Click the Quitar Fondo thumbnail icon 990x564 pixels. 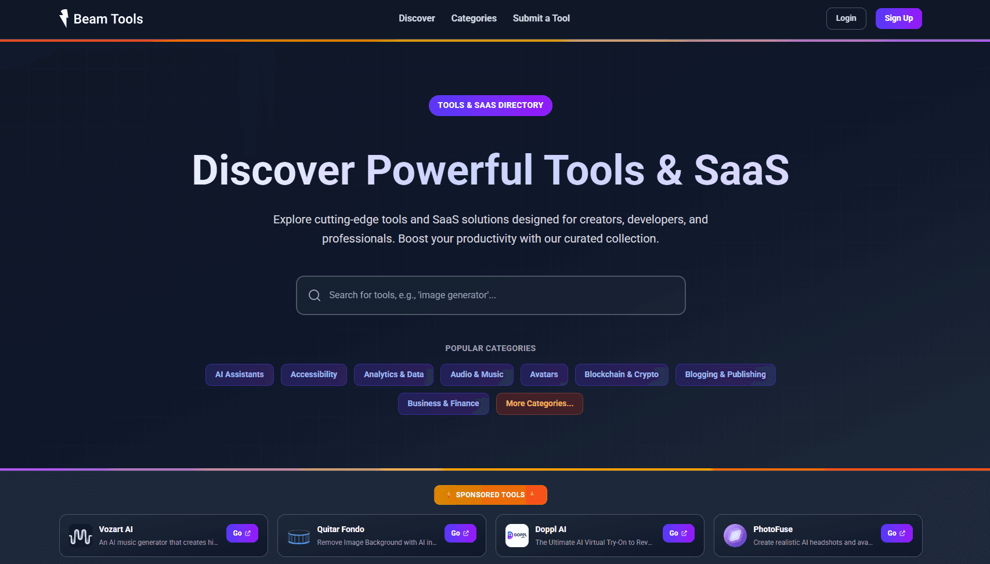(x=298, y=536)
